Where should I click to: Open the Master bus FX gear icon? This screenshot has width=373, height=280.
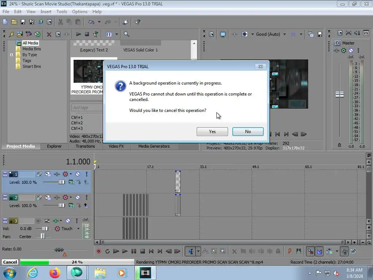pyautogui.click(x=343, y=50)
